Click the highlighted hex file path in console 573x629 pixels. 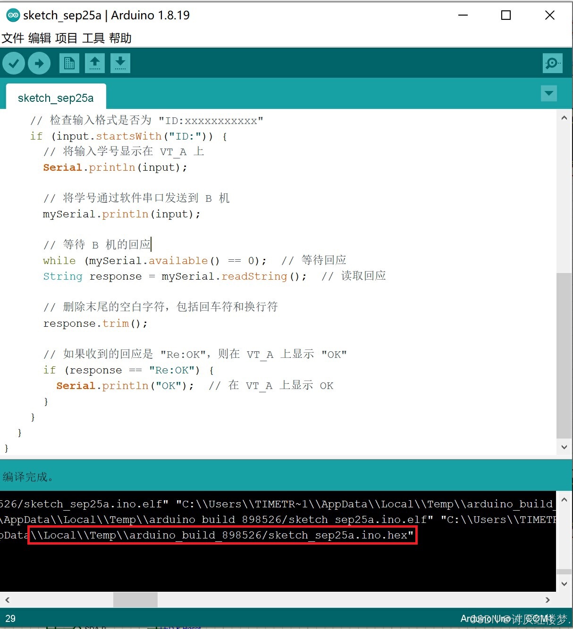pos(222,535)
